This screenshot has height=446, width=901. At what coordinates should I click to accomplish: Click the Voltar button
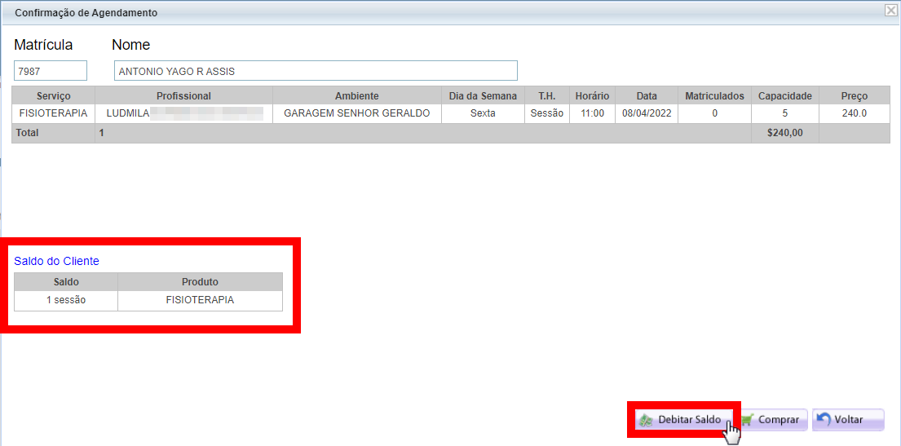848,420
